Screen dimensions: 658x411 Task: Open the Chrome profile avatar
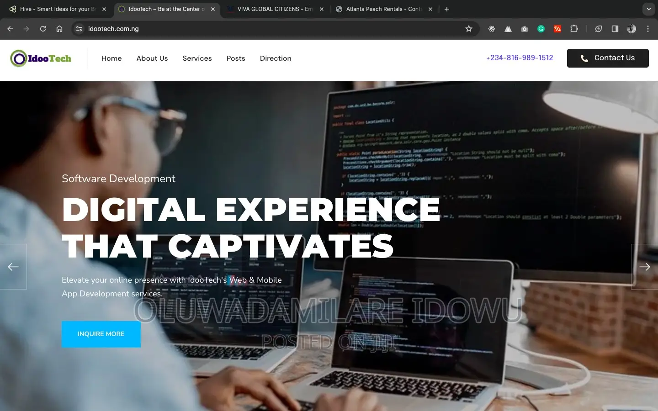[x=631, y=29]
